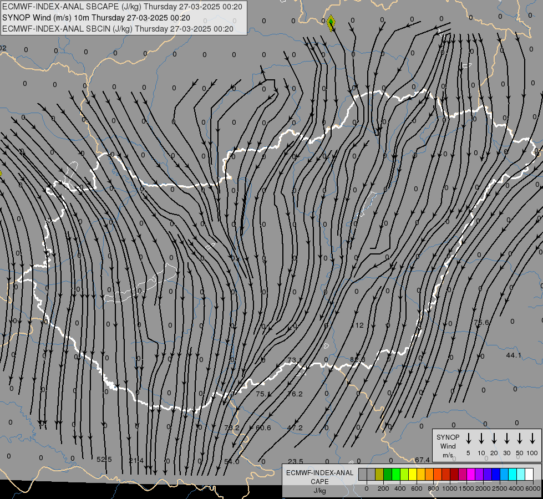Click the map value 44.1
Viewport: 543px width, 499px height.
(x=514, y=355)
